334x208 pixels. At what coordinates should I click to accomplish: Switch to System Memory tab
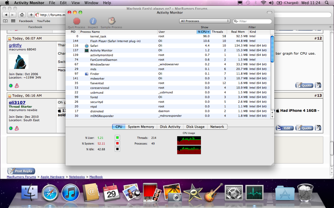(141, 127)
